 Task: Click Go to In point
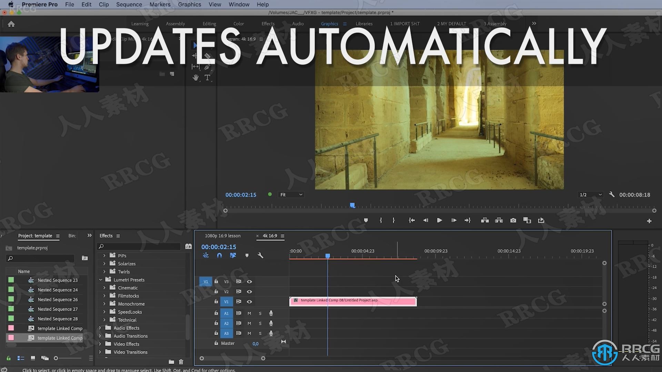[x=412, y=220]
